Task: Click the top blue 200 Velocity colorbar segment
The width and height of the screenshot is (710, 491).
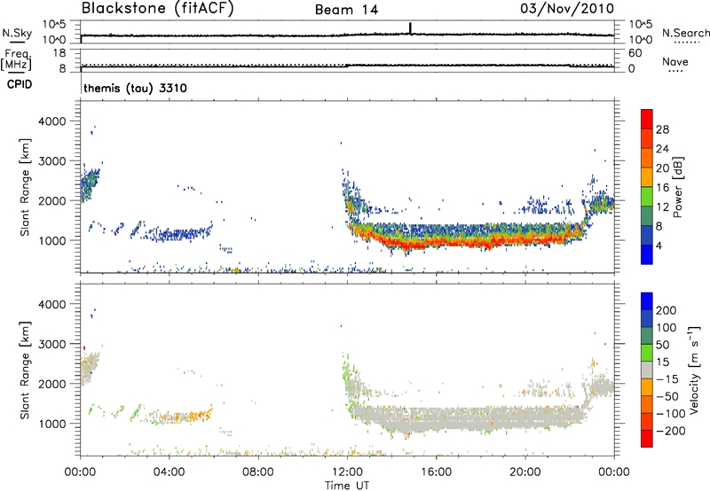Action: (x=647, y=301)
